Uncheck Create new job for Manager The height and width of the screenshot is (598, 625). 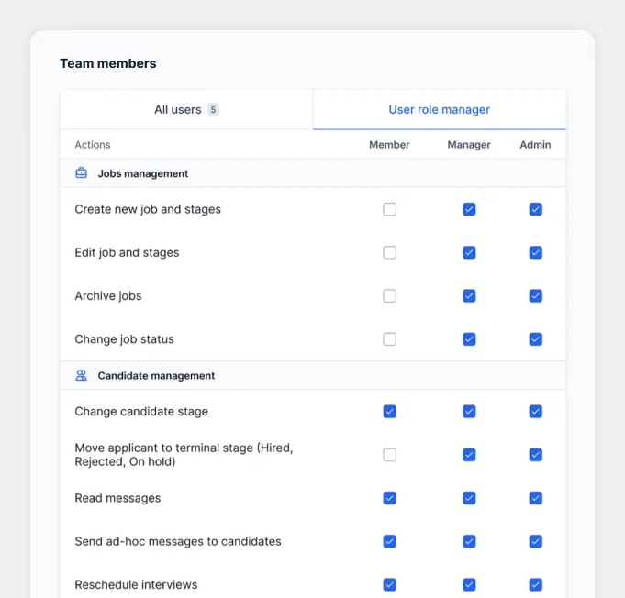pyautogui.click(x=469, y=209)
